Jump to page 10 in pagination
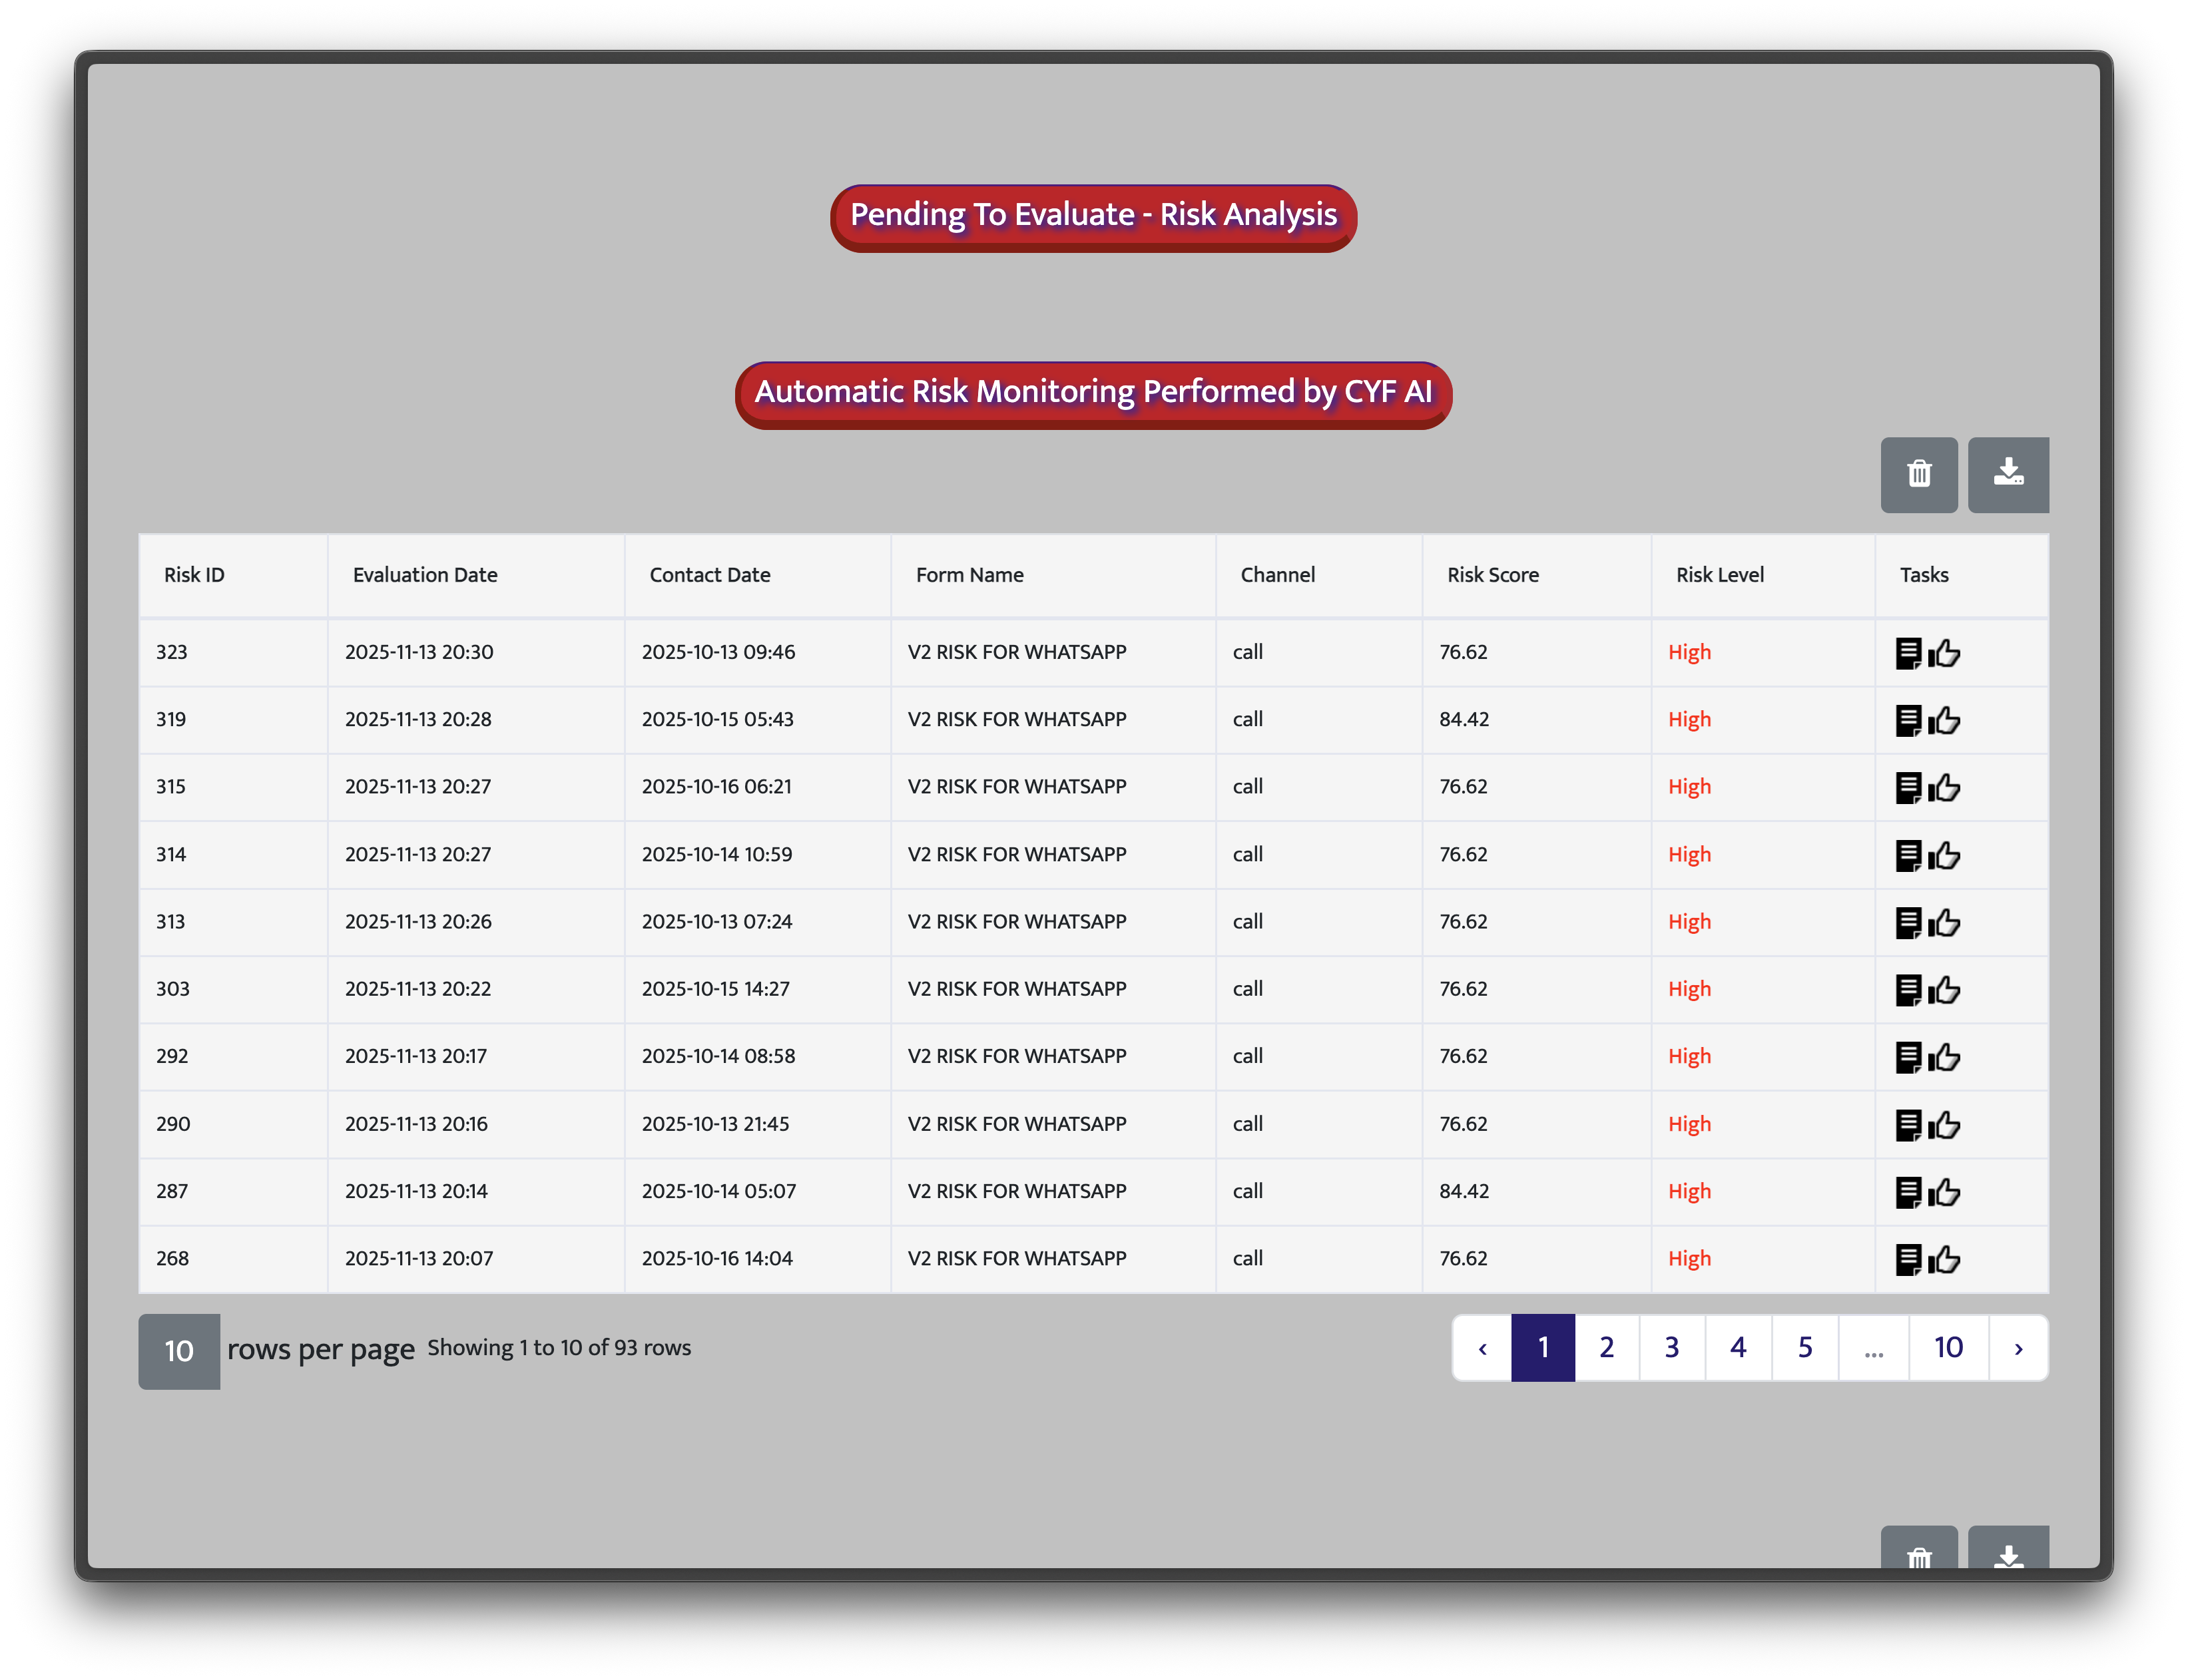2188x1680 pixels. (1948, 1348)
